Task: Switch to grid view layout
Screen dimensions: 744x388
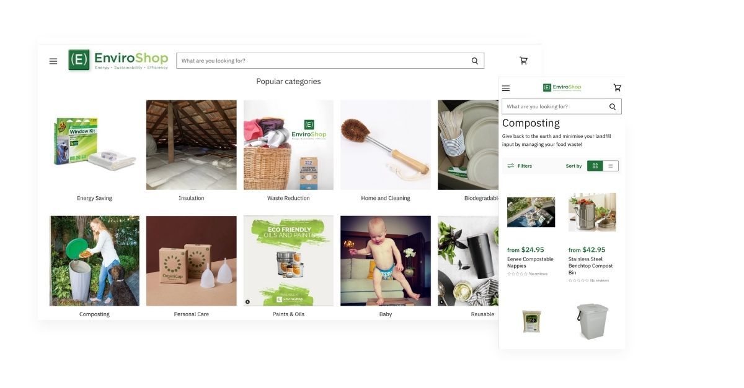Action: 595,166
